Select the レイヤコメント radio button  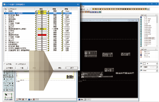click(x=16, y=64)
